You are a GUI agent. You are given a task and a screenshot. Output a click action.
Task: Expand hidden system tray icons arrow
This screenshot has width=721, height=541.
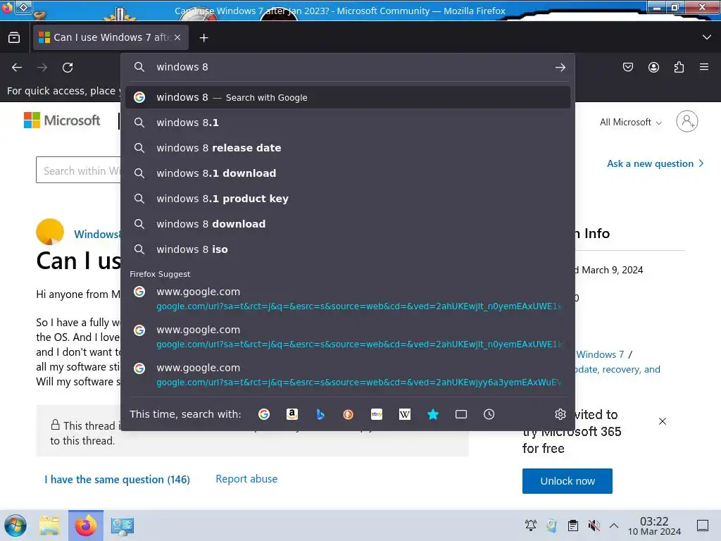pyautogui.click(x=614, y=526)
